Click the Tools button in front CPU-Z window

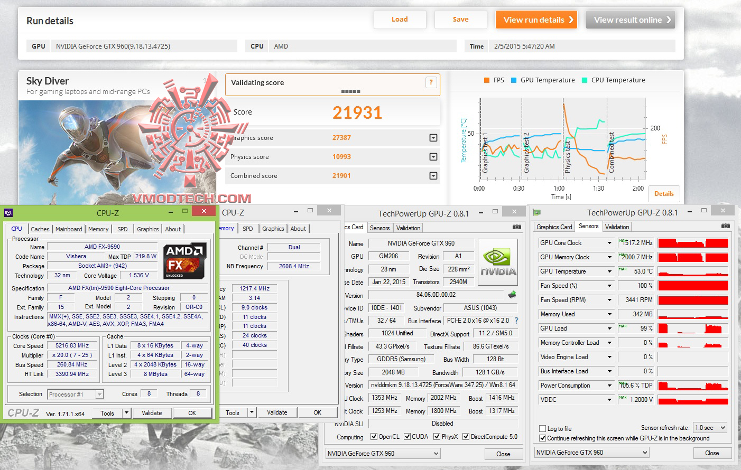(x=107, y=413)
